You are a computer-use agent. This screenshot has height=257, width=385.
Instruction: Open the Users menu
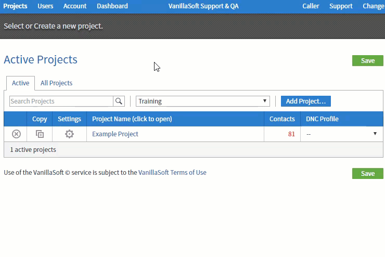tap(45, 6)
